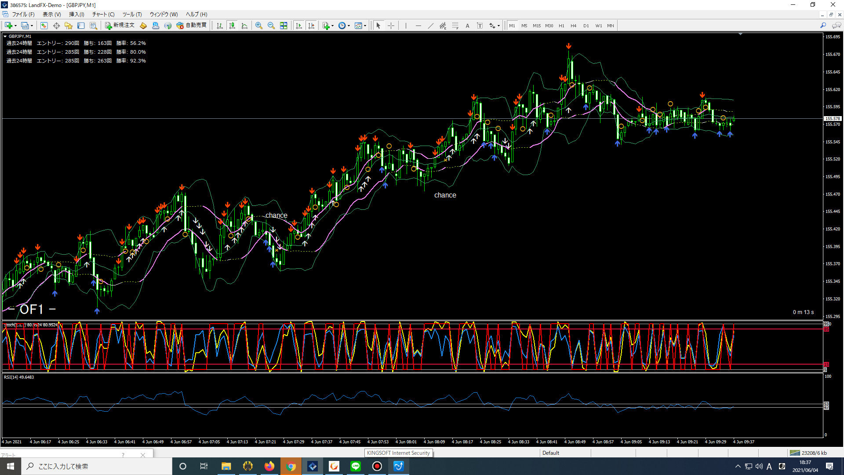Expand the indicators list dropdown arrow
The height and width of the screenshot is (475, 844).
(x=333, y=26)
